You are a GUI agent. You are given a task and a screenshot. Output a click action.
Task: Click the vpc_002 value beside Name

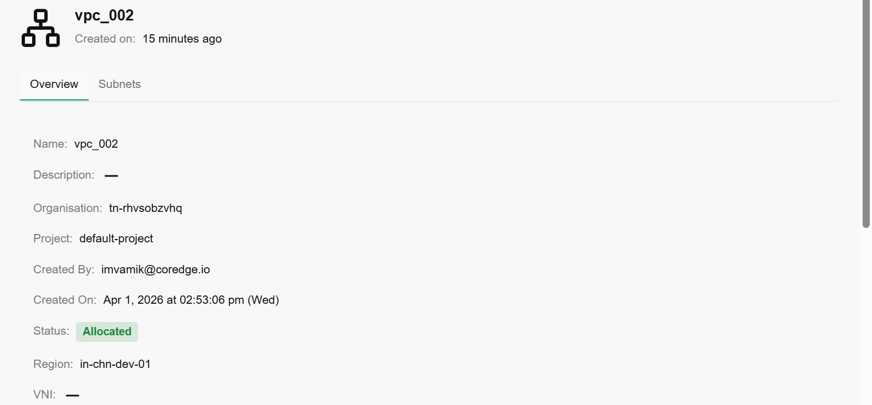coord(96,144)
